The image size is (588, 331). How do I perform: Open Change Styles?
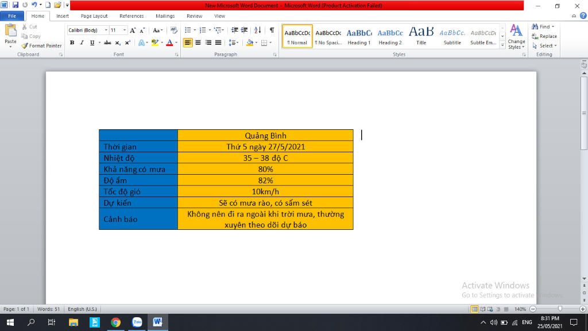(516, 36)
